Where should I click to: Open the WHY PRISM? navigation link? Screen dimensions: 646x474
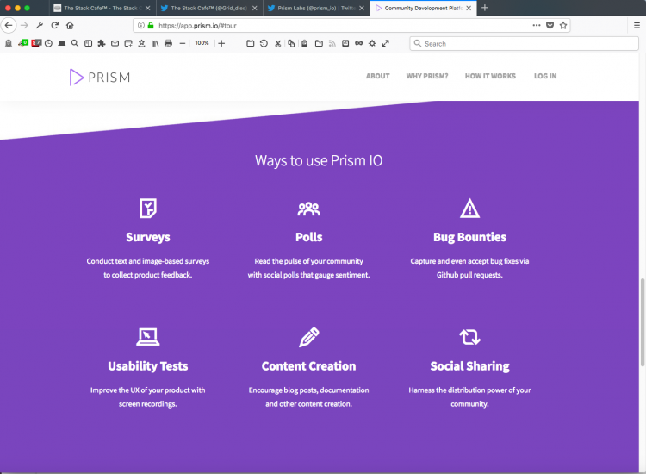click(427, 76)
